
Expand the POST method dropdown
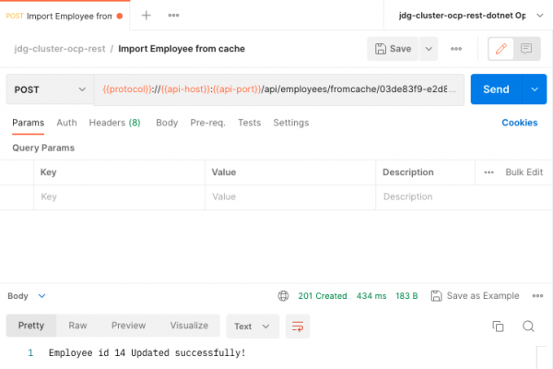50,89
